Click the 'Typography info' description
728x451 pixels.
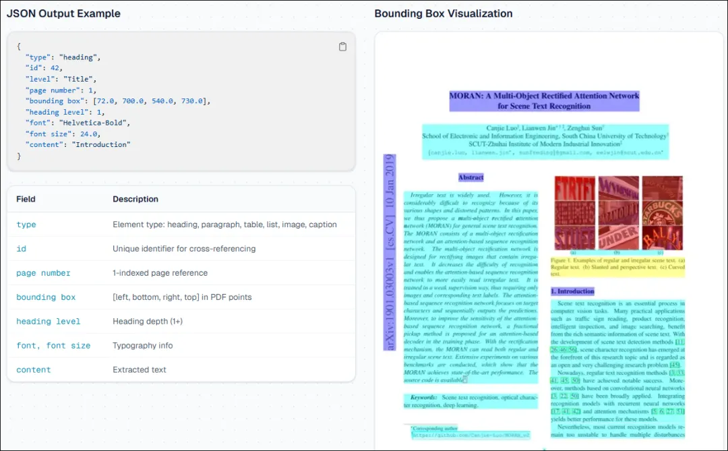point(142,345)
